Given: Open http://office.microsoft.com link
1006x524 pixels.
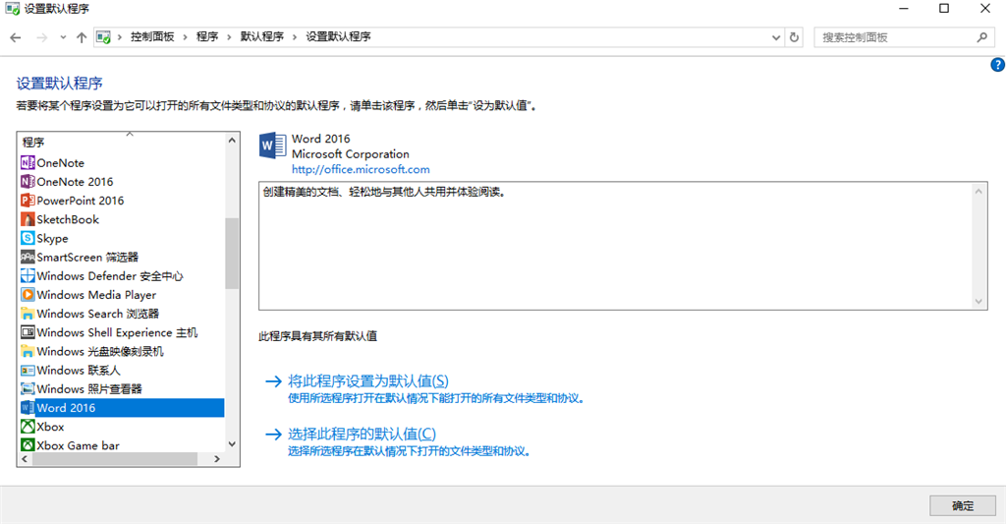Looking at the screenshot, I should (x=361, y=169).
